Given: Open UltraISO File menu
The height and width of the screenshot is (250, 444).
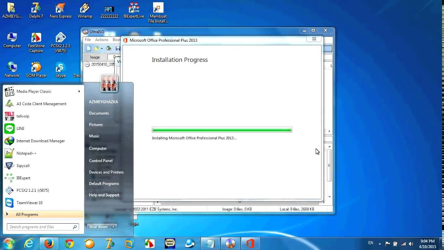Looking at the screenshot, I should 88,40.
